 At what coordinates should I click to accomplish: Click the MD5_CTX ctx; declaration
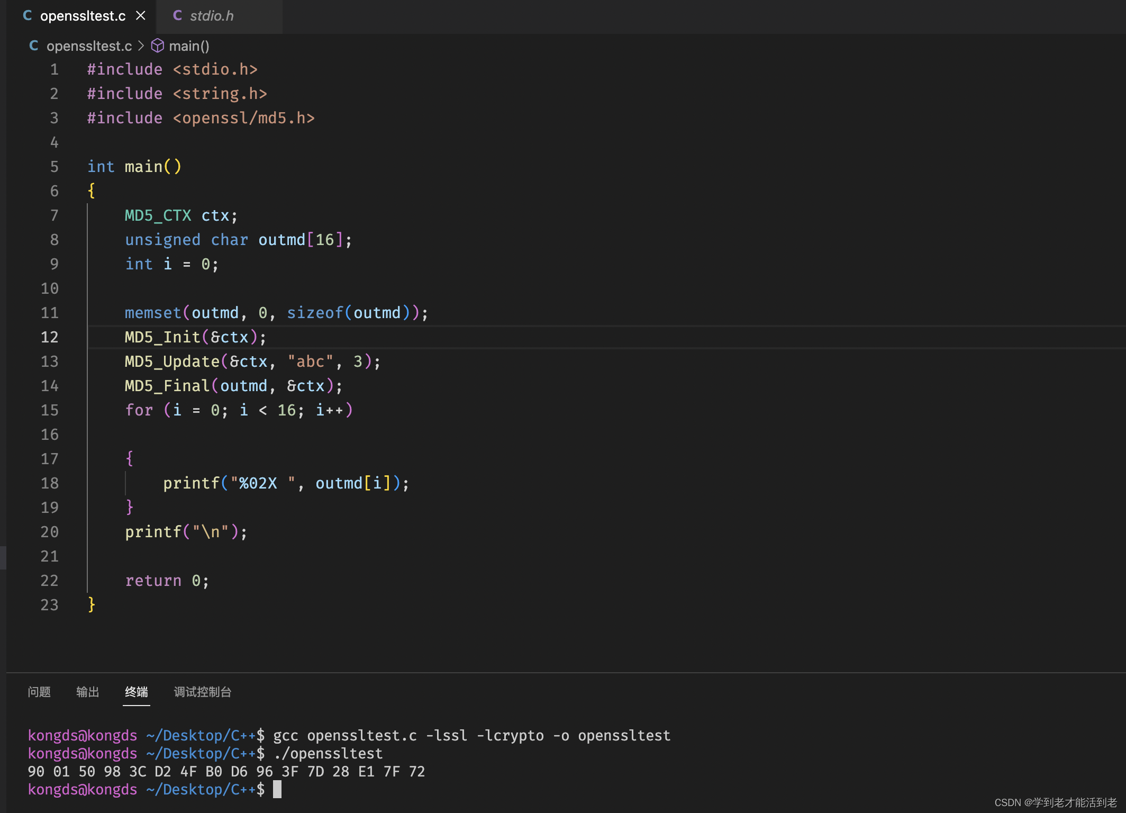click(181, 215)
